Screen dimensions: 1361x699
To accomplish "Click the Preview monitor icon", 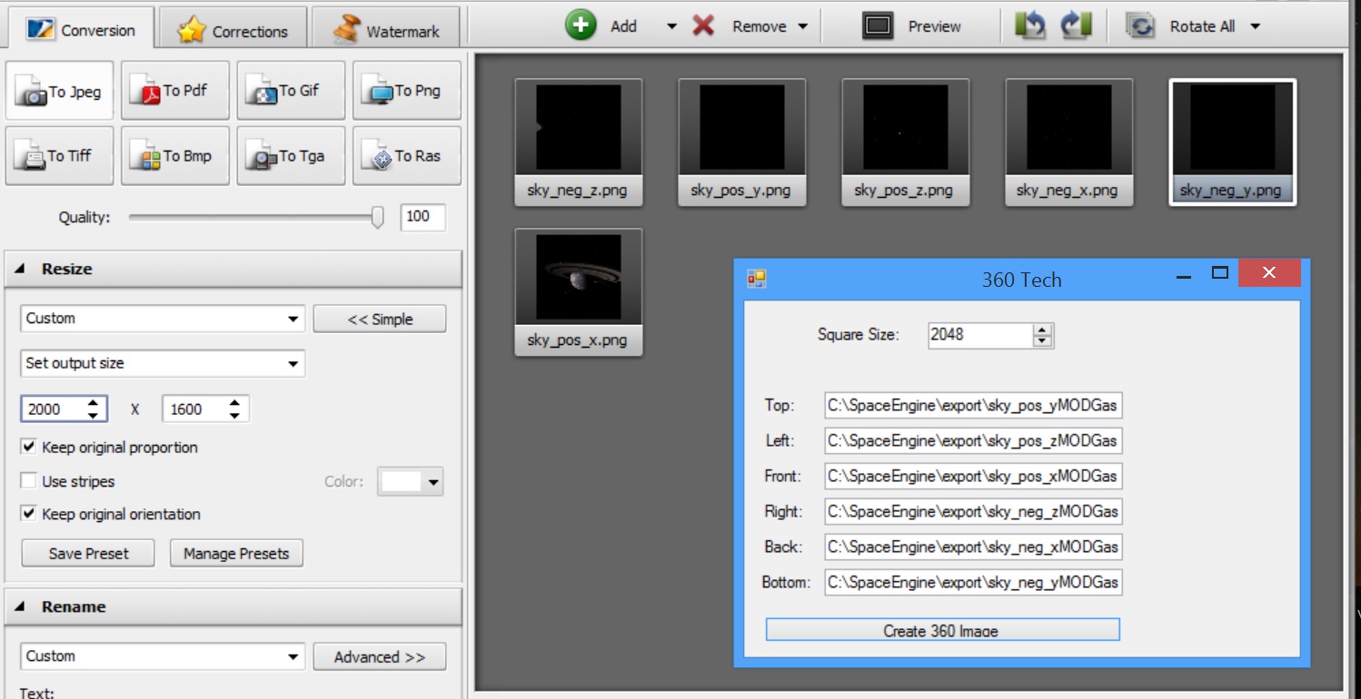I will (x=878, y=26).
